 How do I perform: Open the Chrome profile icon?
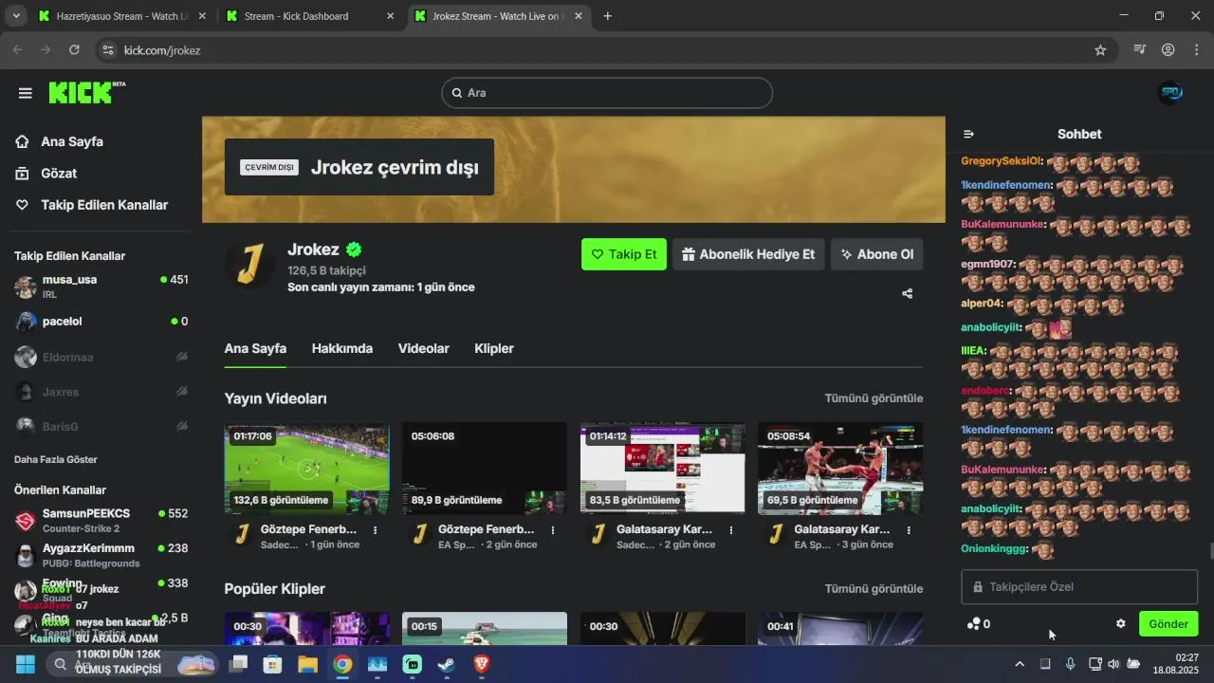pos(1168,50)
